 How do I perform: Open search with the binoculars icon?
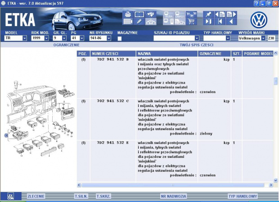coord(151,14)
